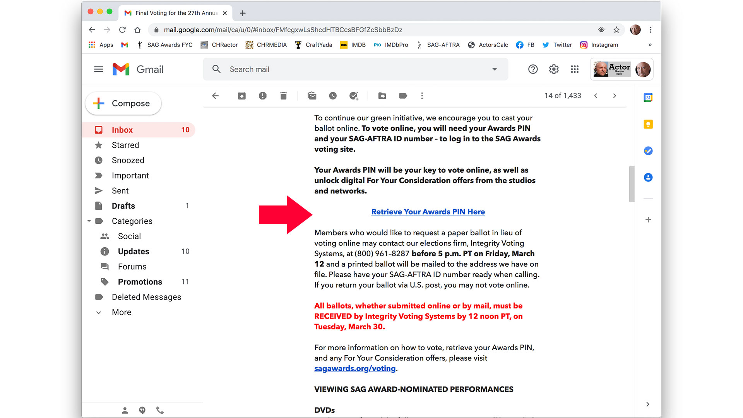
Task: Click the Starred folder in sidebar
Action: point(125,145)
